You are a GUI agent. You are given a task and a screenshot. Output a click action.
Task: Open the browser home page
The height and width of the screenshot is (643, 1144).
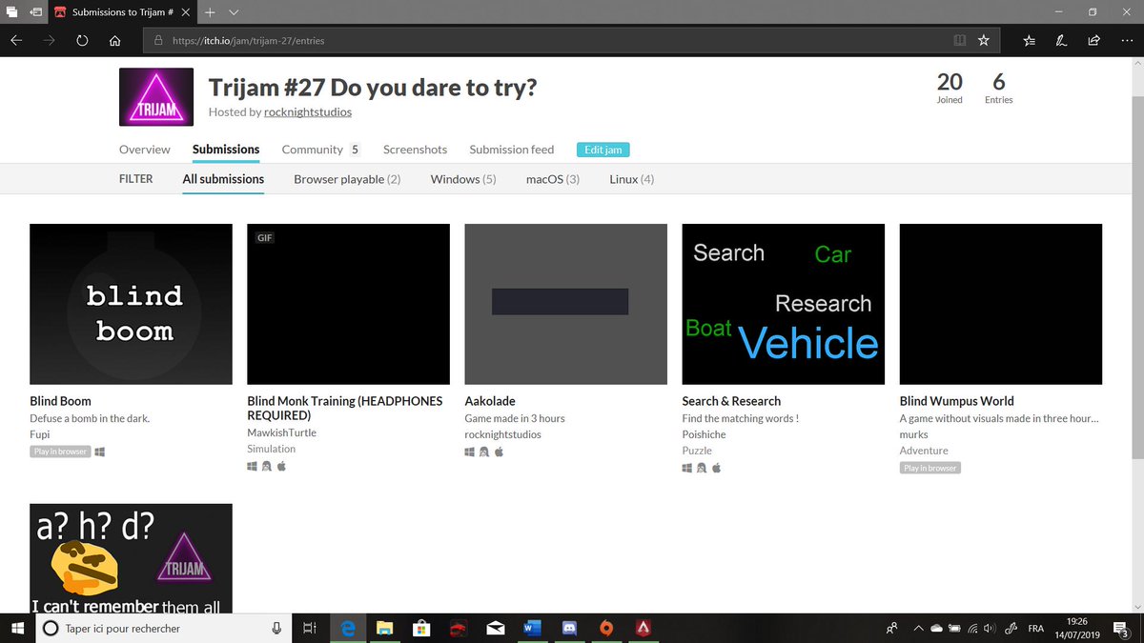[114, 41]
